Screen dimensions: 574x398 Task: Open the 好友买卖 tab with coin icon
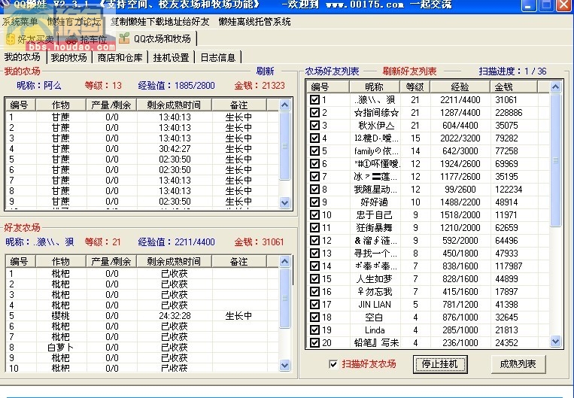tap(30, 39)
